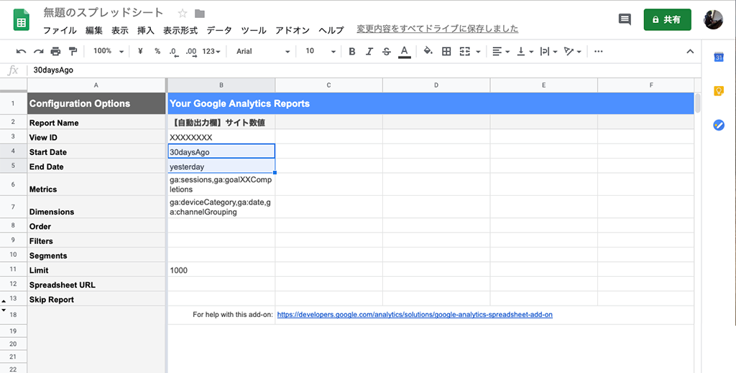Open the ヘルプ menu
736x373 pixels.
click(x=331, y=30)
